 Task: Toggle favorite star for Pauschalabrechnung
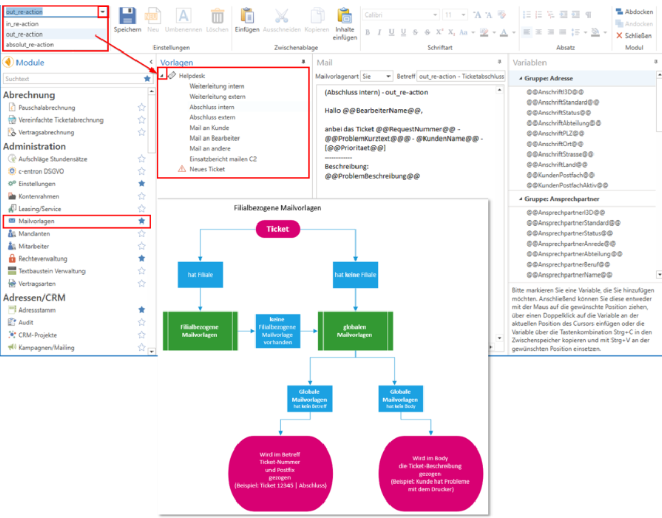pyautogui.click(x=141, y=108)
